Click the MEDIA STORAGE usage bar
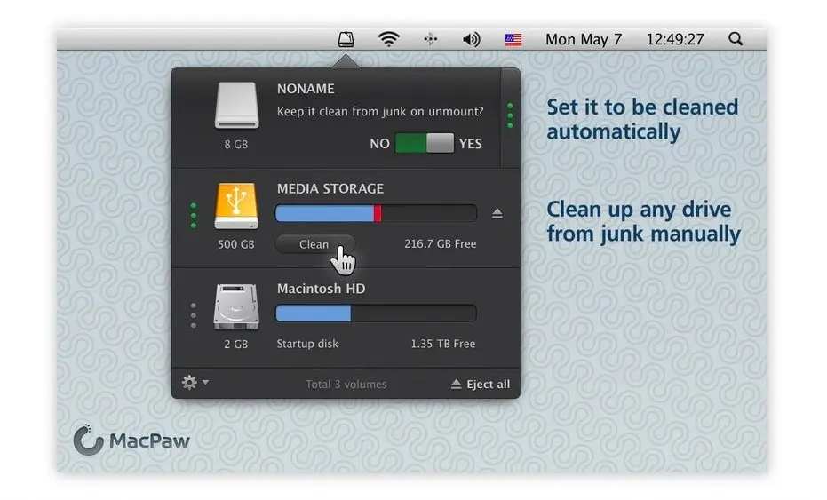 coord(376,213)
